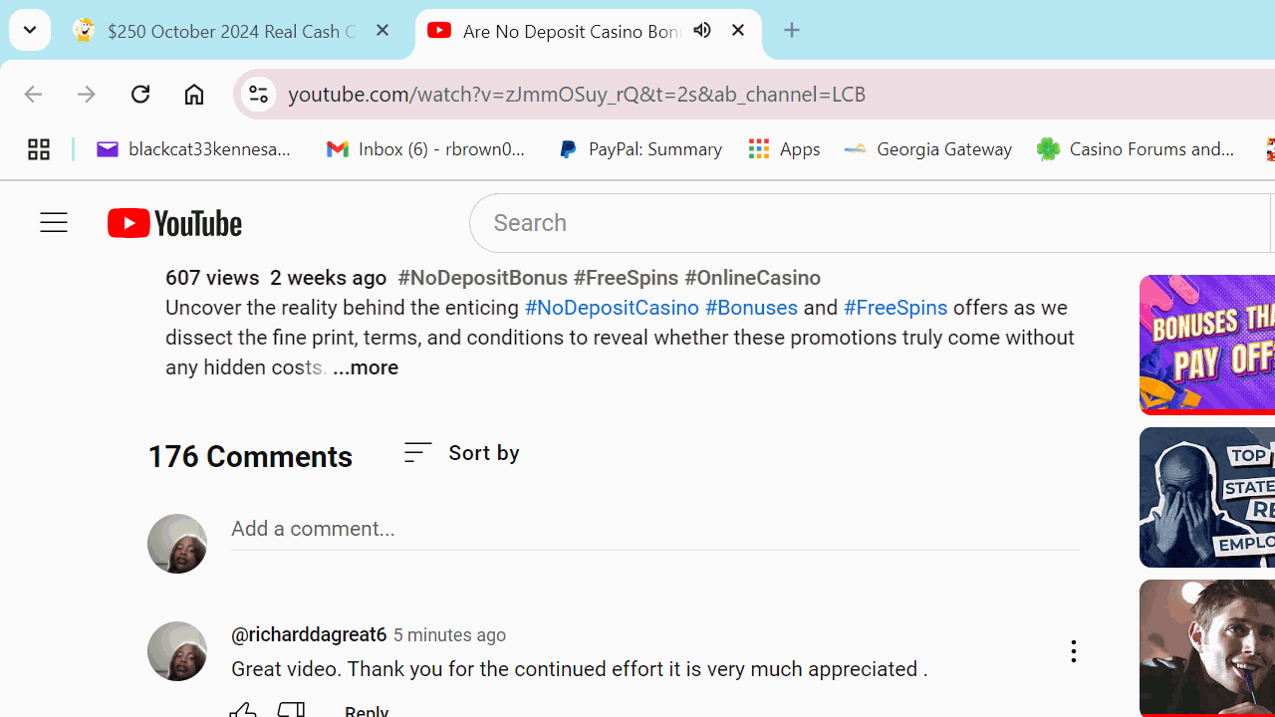Open the Top States recommended video thumbnail
1275x717 pixels.
point(1207,497)
